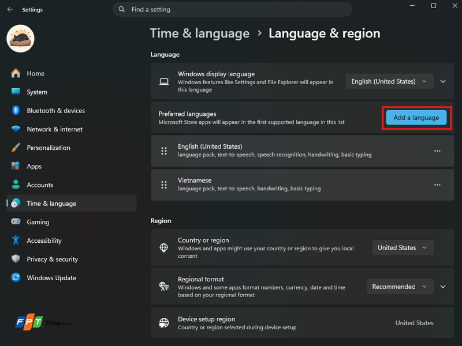Expand the Regional format section

[x=443, y=287]
